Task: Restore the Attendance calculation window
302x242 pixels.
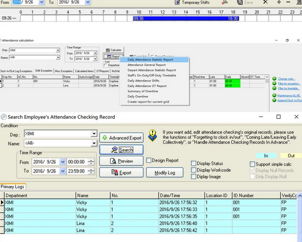Action: (287, 40)
